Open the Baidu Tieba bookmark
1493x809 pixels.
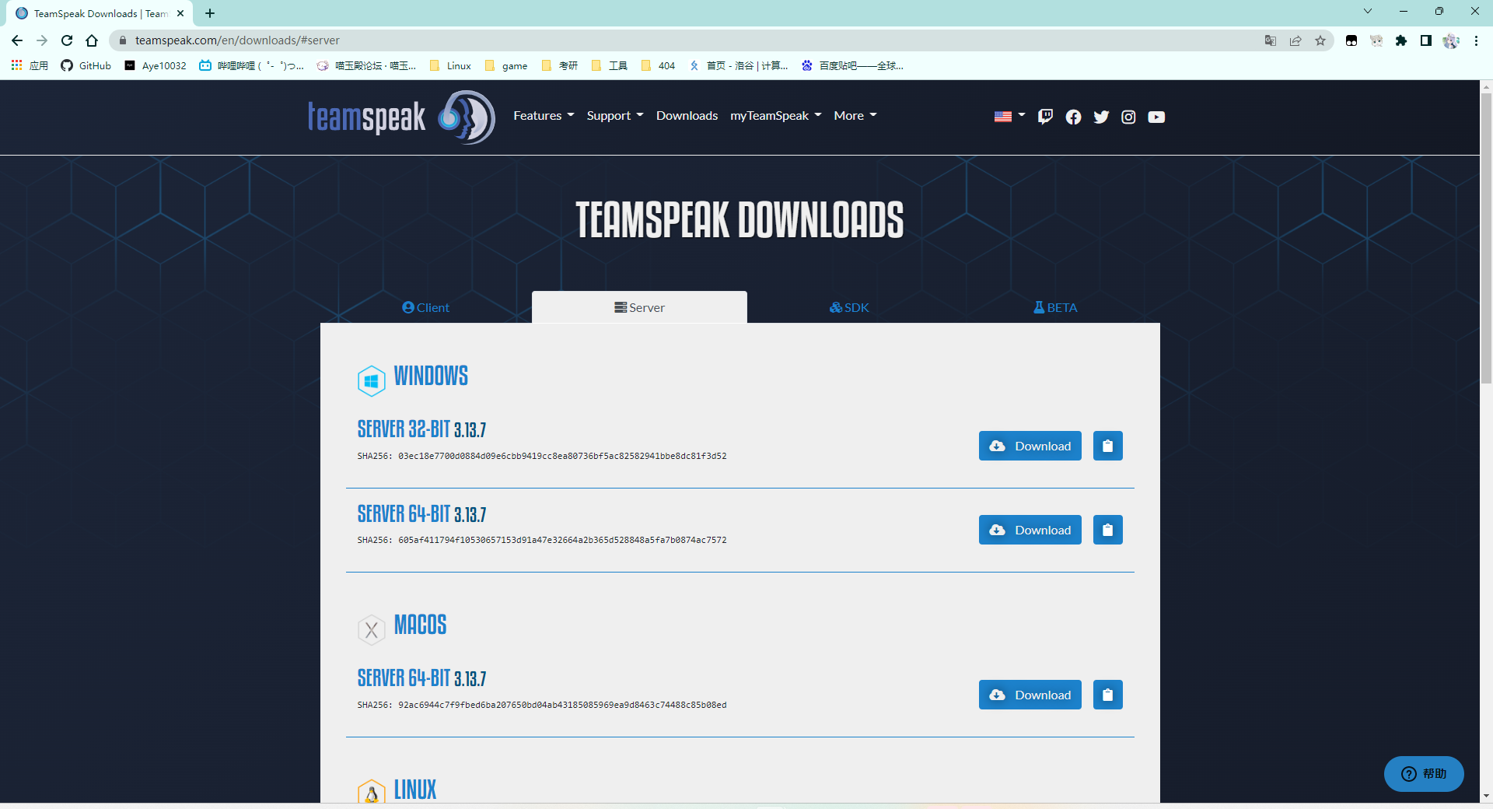coord(852,65)
